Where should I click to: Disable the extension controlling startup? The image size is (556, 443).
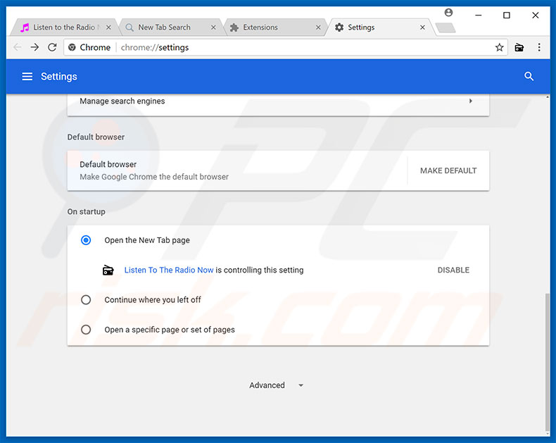pos(453,270)
